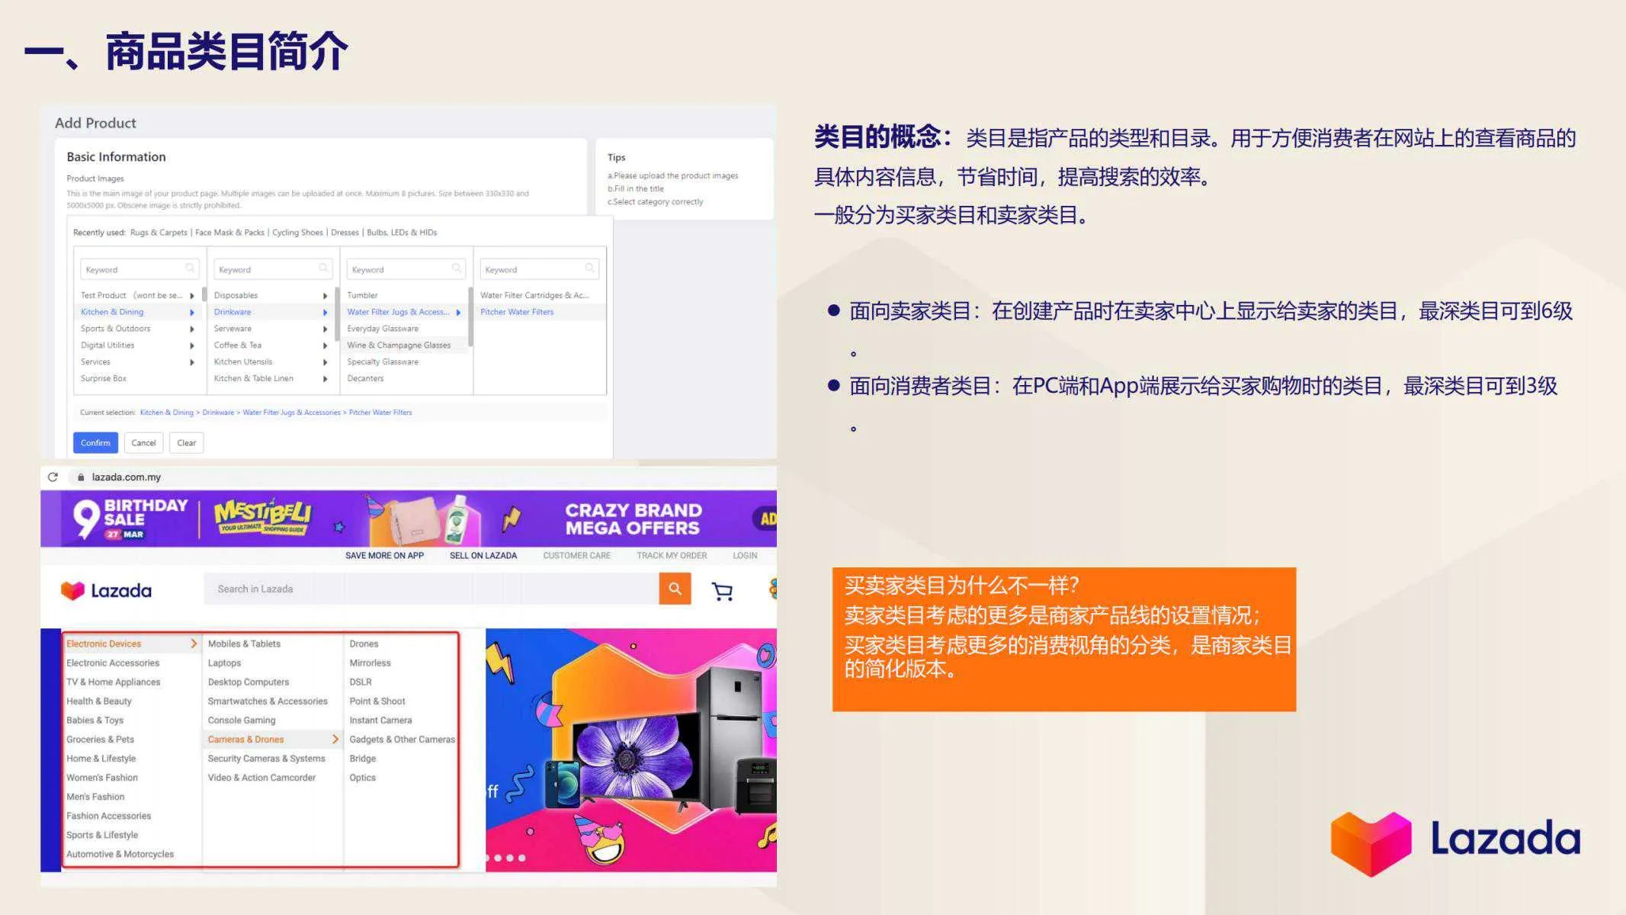Viewport: 1626px width, 915px height.
Task: Open the CUSTOMER CARE menu item
Action: point(576,555)
